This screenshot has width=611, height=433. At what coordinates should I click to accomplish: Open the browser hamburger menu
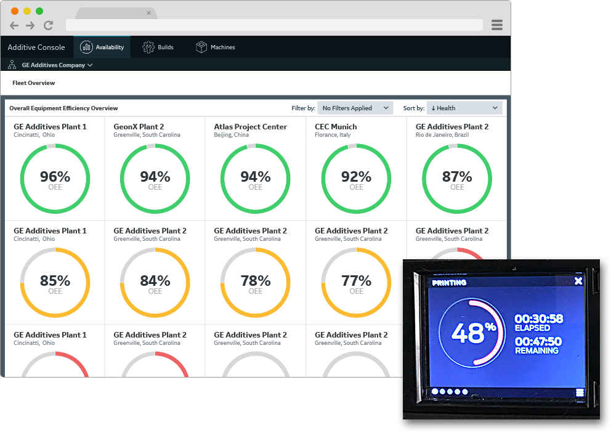click(x=497, y=25)
